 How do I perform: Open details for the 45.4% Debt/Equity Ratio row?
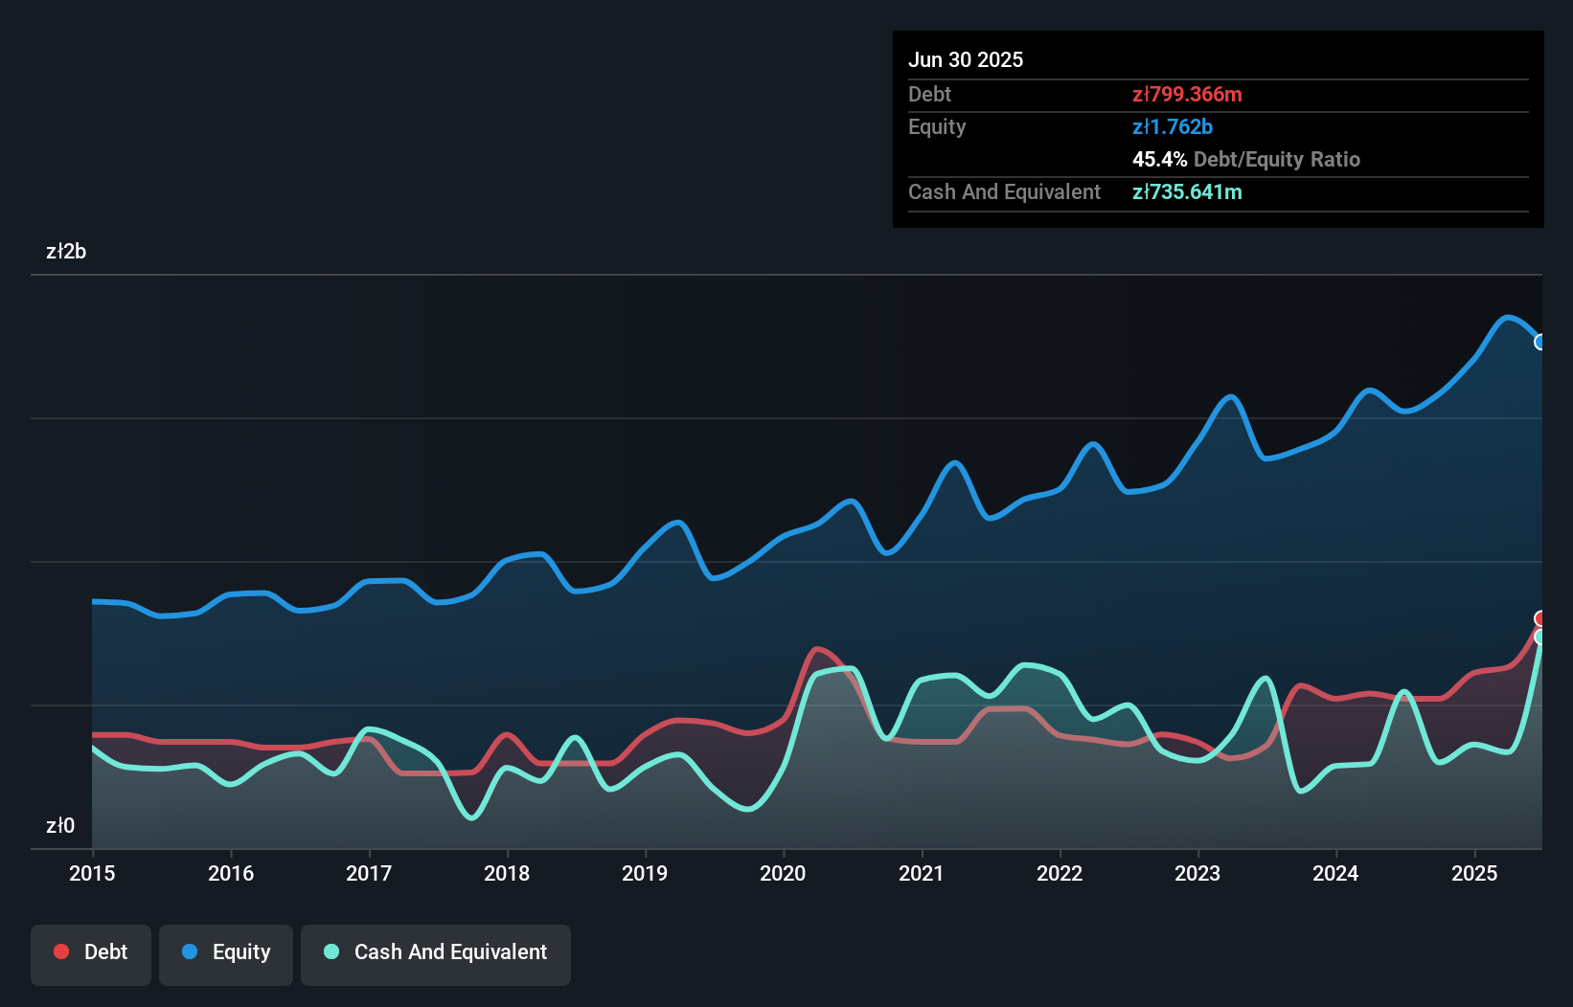tap(1245, 159)
